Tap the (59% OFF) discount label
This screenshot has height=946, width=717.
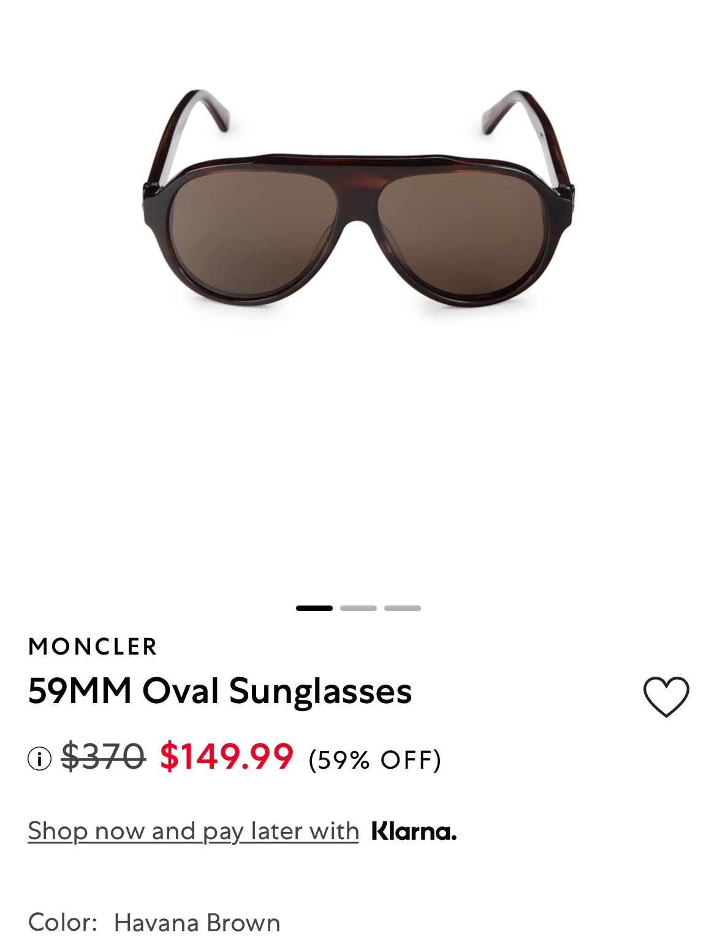coord(375,759)
